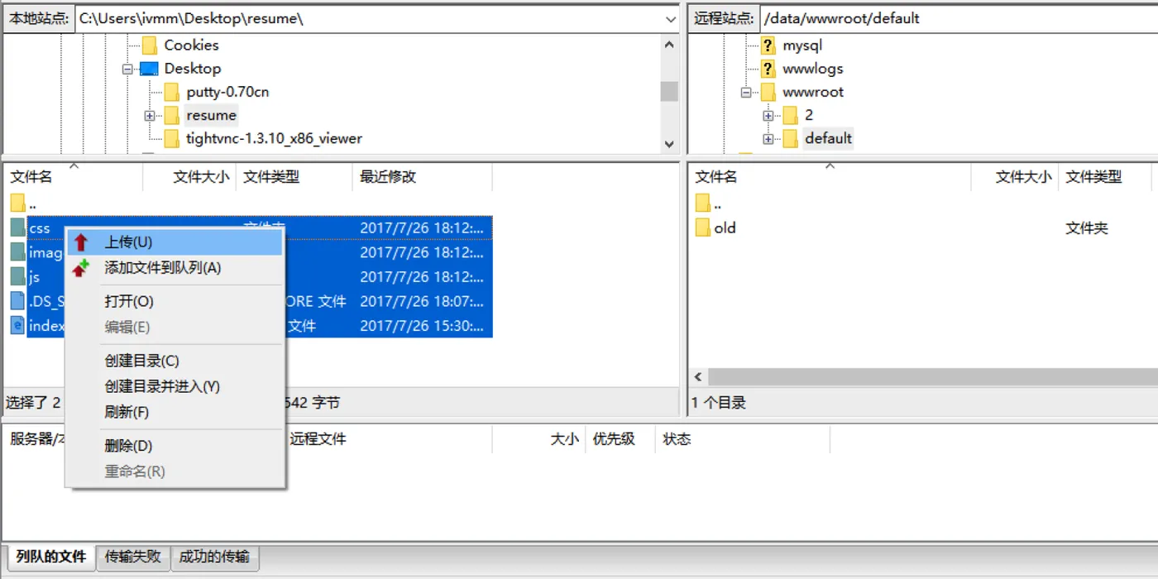This screenshot has height=579, width=1158.
Task: Open local site path dropdown arrow
Action: [670, 18]
